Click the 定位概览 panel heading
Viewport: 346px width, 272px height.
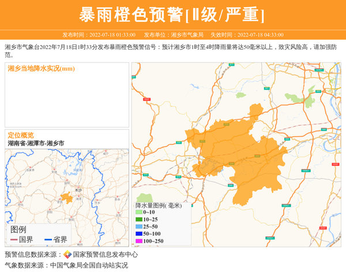pos(21,135)
